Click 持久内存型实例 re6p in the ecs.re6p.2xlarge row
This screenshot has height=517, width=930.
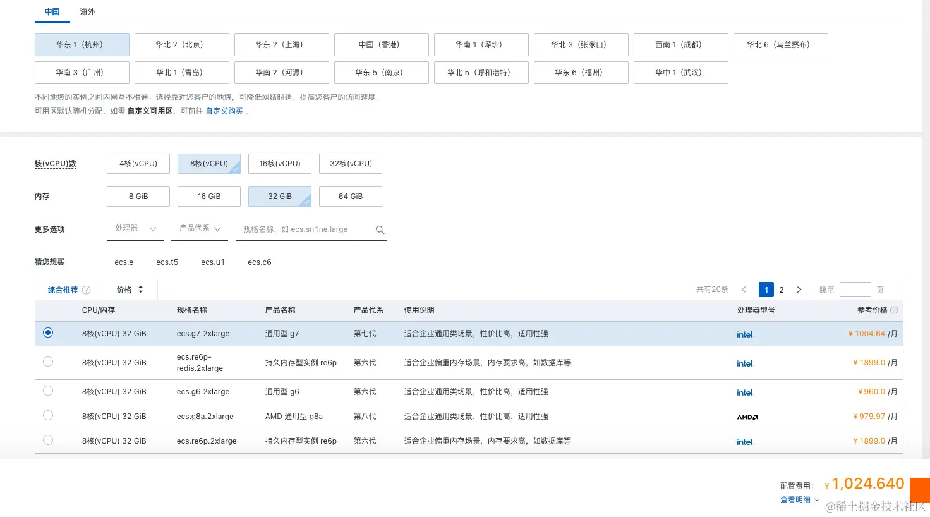[301, 441]
